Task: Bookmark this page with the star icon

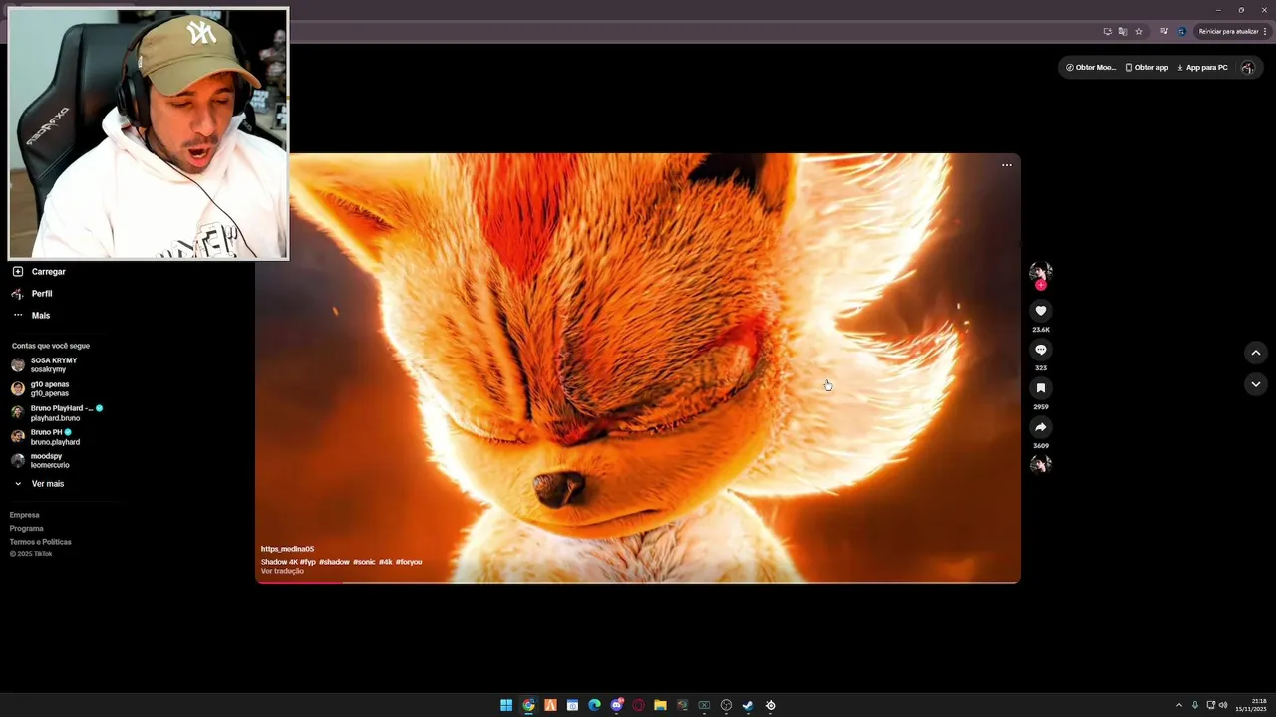Action: click(x=1139, y=31)
